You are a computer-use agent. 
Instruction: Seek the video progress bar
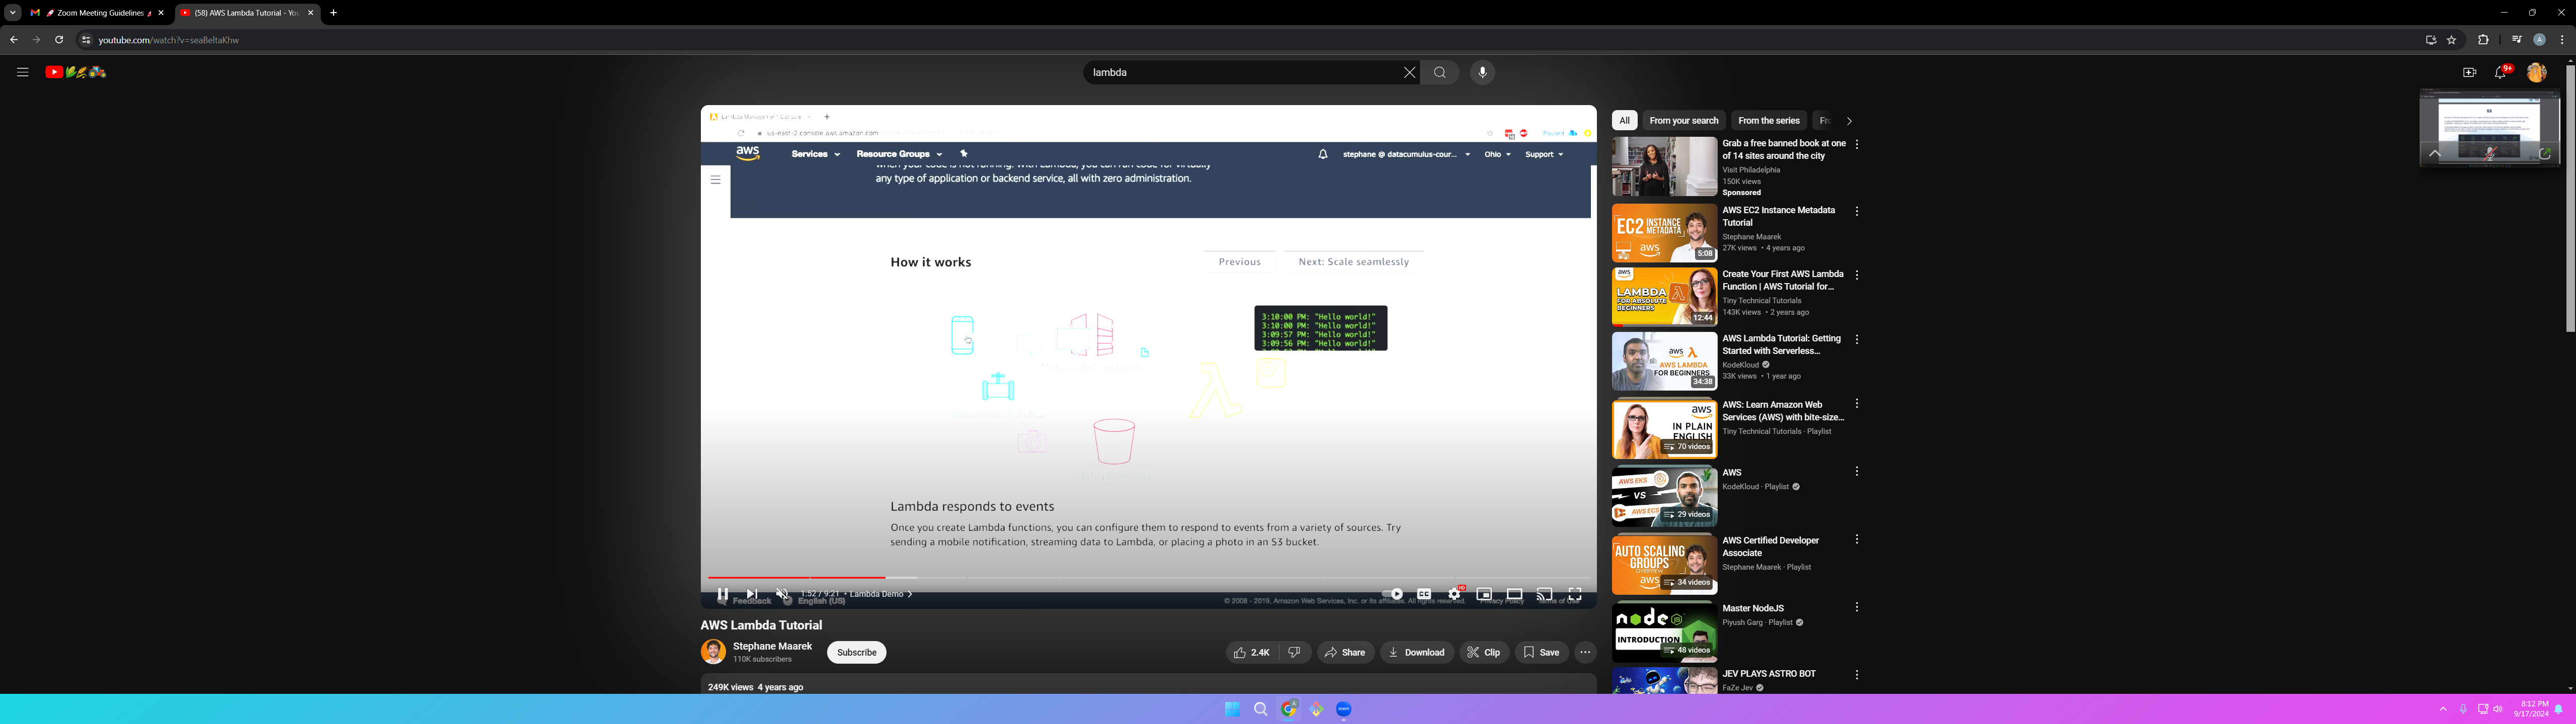(1100, 577)
